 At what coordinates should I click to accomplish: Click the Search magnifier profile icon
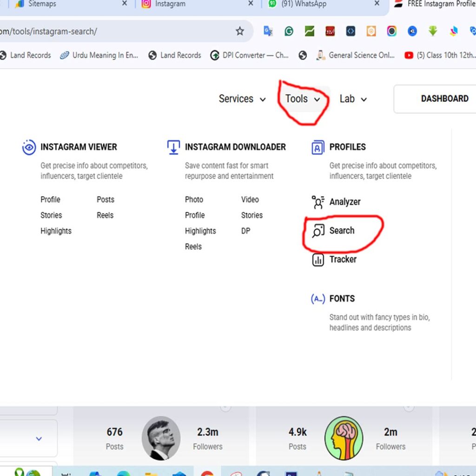[318, 231]
